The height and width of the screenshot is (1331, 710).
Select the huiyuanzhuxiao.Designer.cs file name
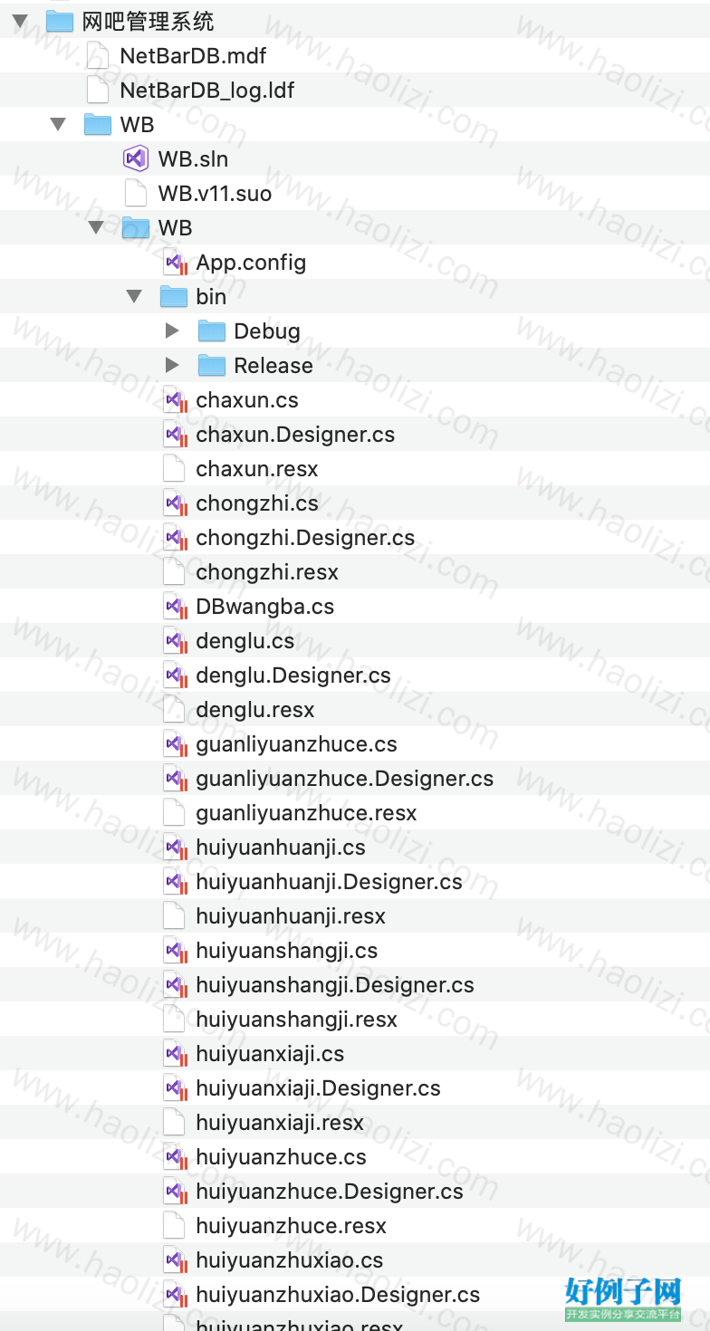(x=338, y=1295)
